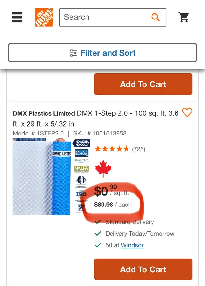Open the shopping cart

pos(184,17)
